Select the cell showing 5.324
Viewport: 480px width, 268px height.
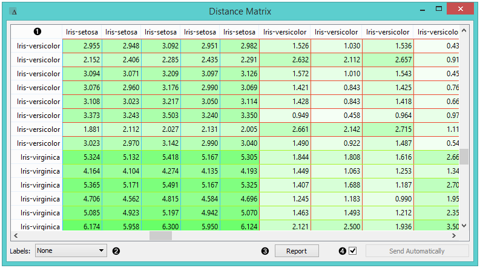(x=82, y=157)
